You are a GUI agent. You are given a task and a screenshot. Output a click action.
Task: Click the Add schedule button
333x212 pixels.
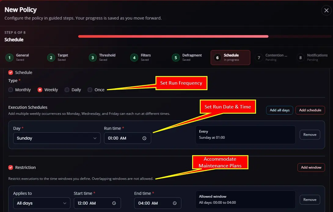[x=310, y=110]
